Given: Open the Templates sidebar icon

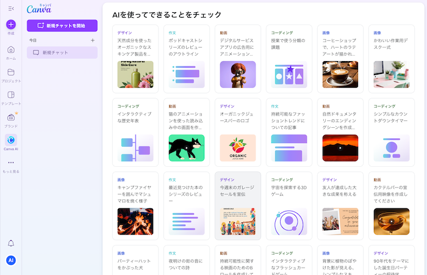Looking at the screenshot, I should click(11, 95).
